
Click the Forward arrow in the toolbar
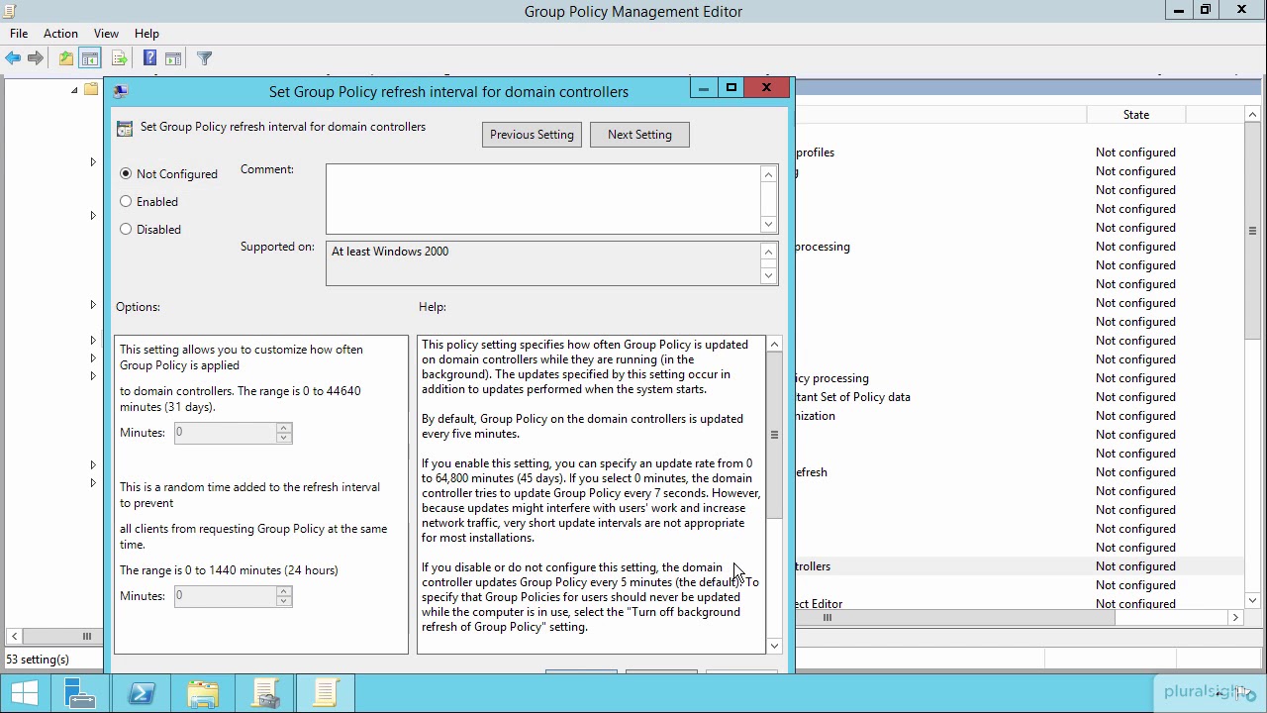pyautogui.click(x=36, y=58)
